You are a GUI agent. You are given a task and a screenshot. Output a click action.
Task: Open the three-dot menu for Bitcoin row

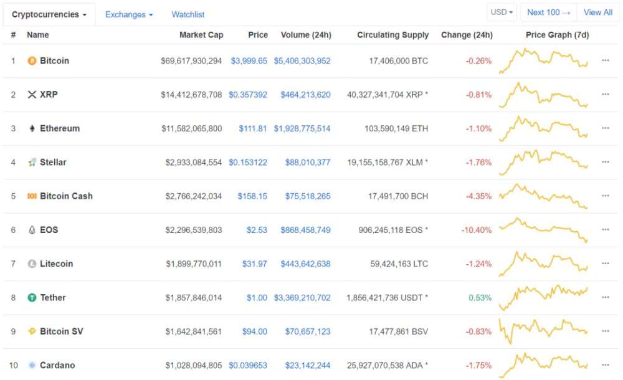[605, 60]
